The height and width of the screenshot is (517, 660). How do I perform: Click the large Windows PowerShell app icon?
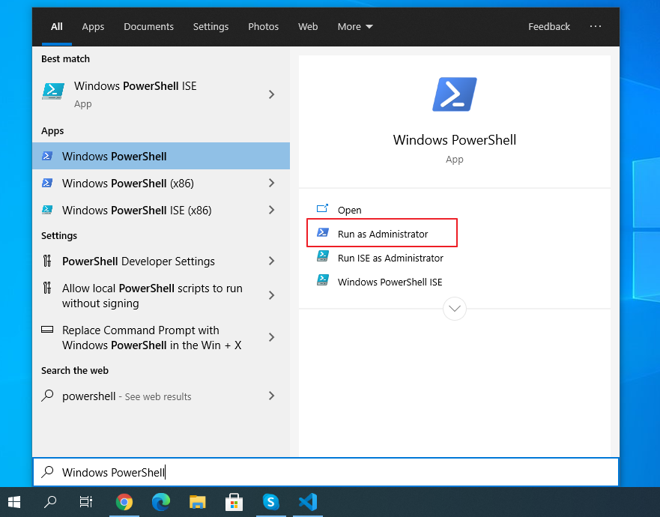(x=454, y=95)
